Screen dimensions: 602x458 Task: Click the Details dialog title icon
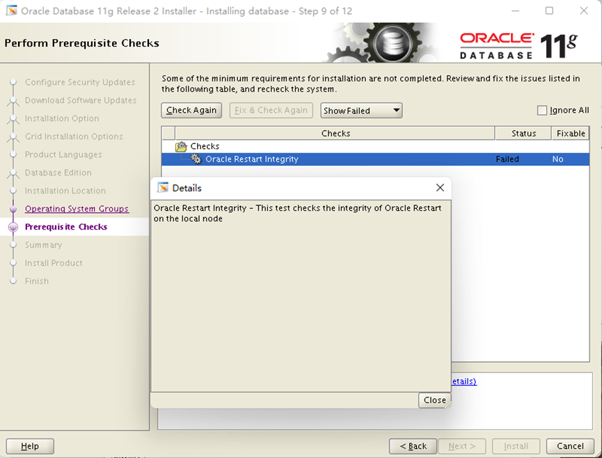(163, 188)
